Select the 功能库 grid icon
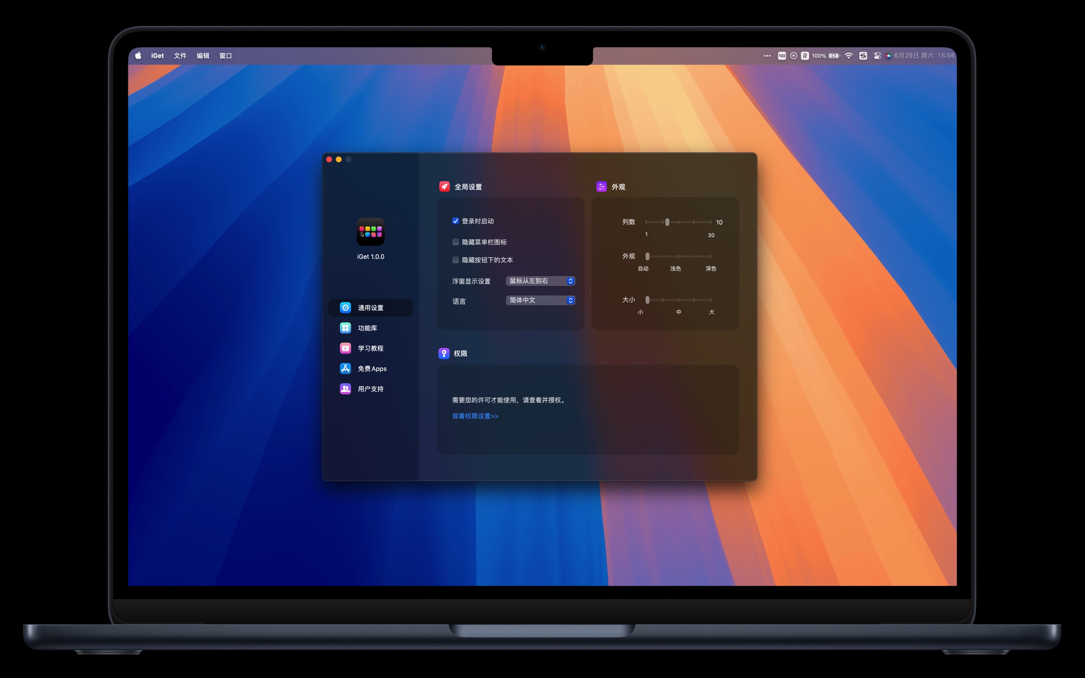1085x678 pixels. 345,328
